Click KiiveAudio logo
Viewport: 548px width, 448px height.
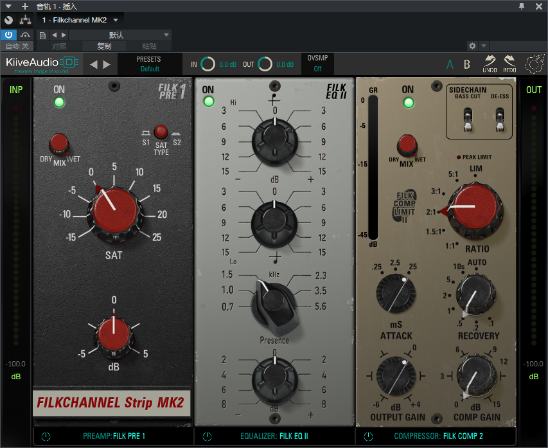pyautogui.click(x=42, y=64)
